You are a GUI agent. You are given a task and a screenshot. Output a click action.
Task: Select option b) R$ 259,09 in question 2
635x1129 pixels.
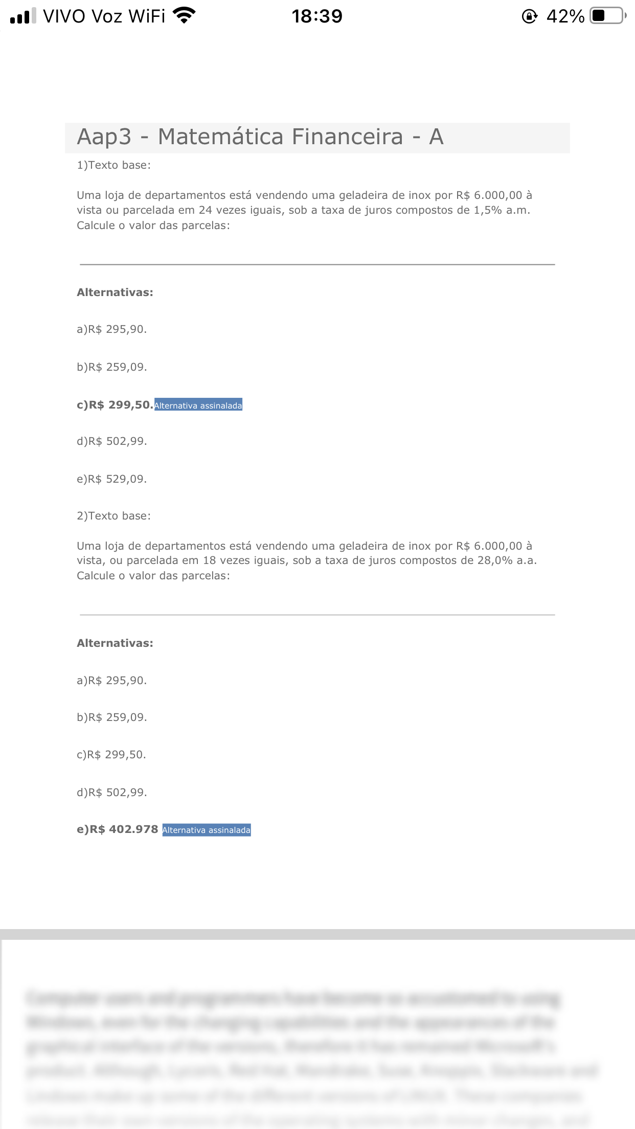(x=111, y=717)
